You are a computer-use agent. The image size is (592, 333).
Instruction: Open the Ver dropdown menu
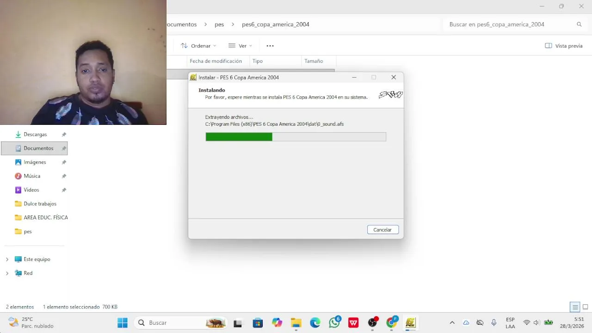pyautogui.click(x=240, y=46)
